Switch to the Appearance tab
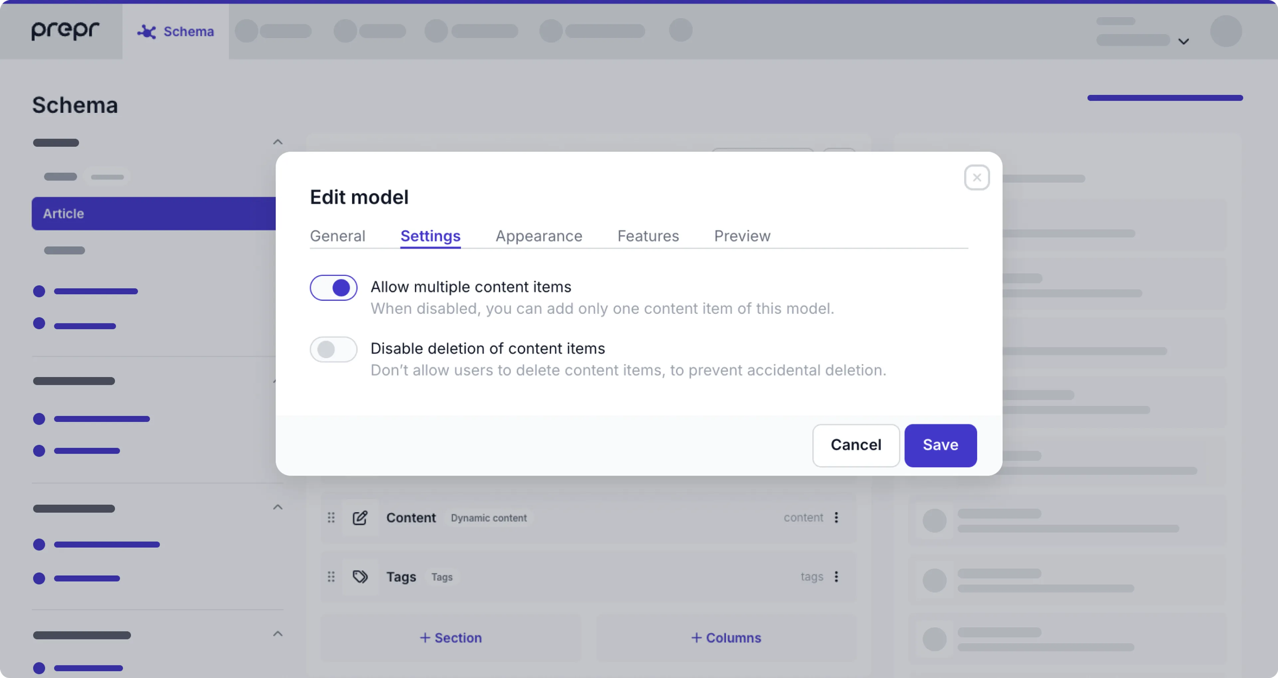The height and width of the screenshot is (678, 1278). coord(538,236)
